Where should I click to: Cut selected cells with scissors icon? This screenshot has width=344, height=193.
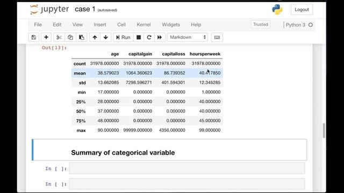(59, 38)
